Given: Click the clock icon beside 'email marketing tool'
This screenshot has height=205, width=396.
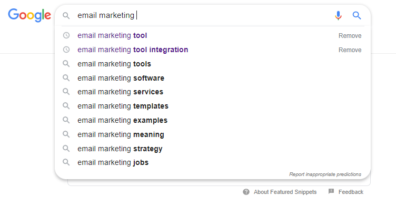Looking at the screenshot, I should (66, 35).
